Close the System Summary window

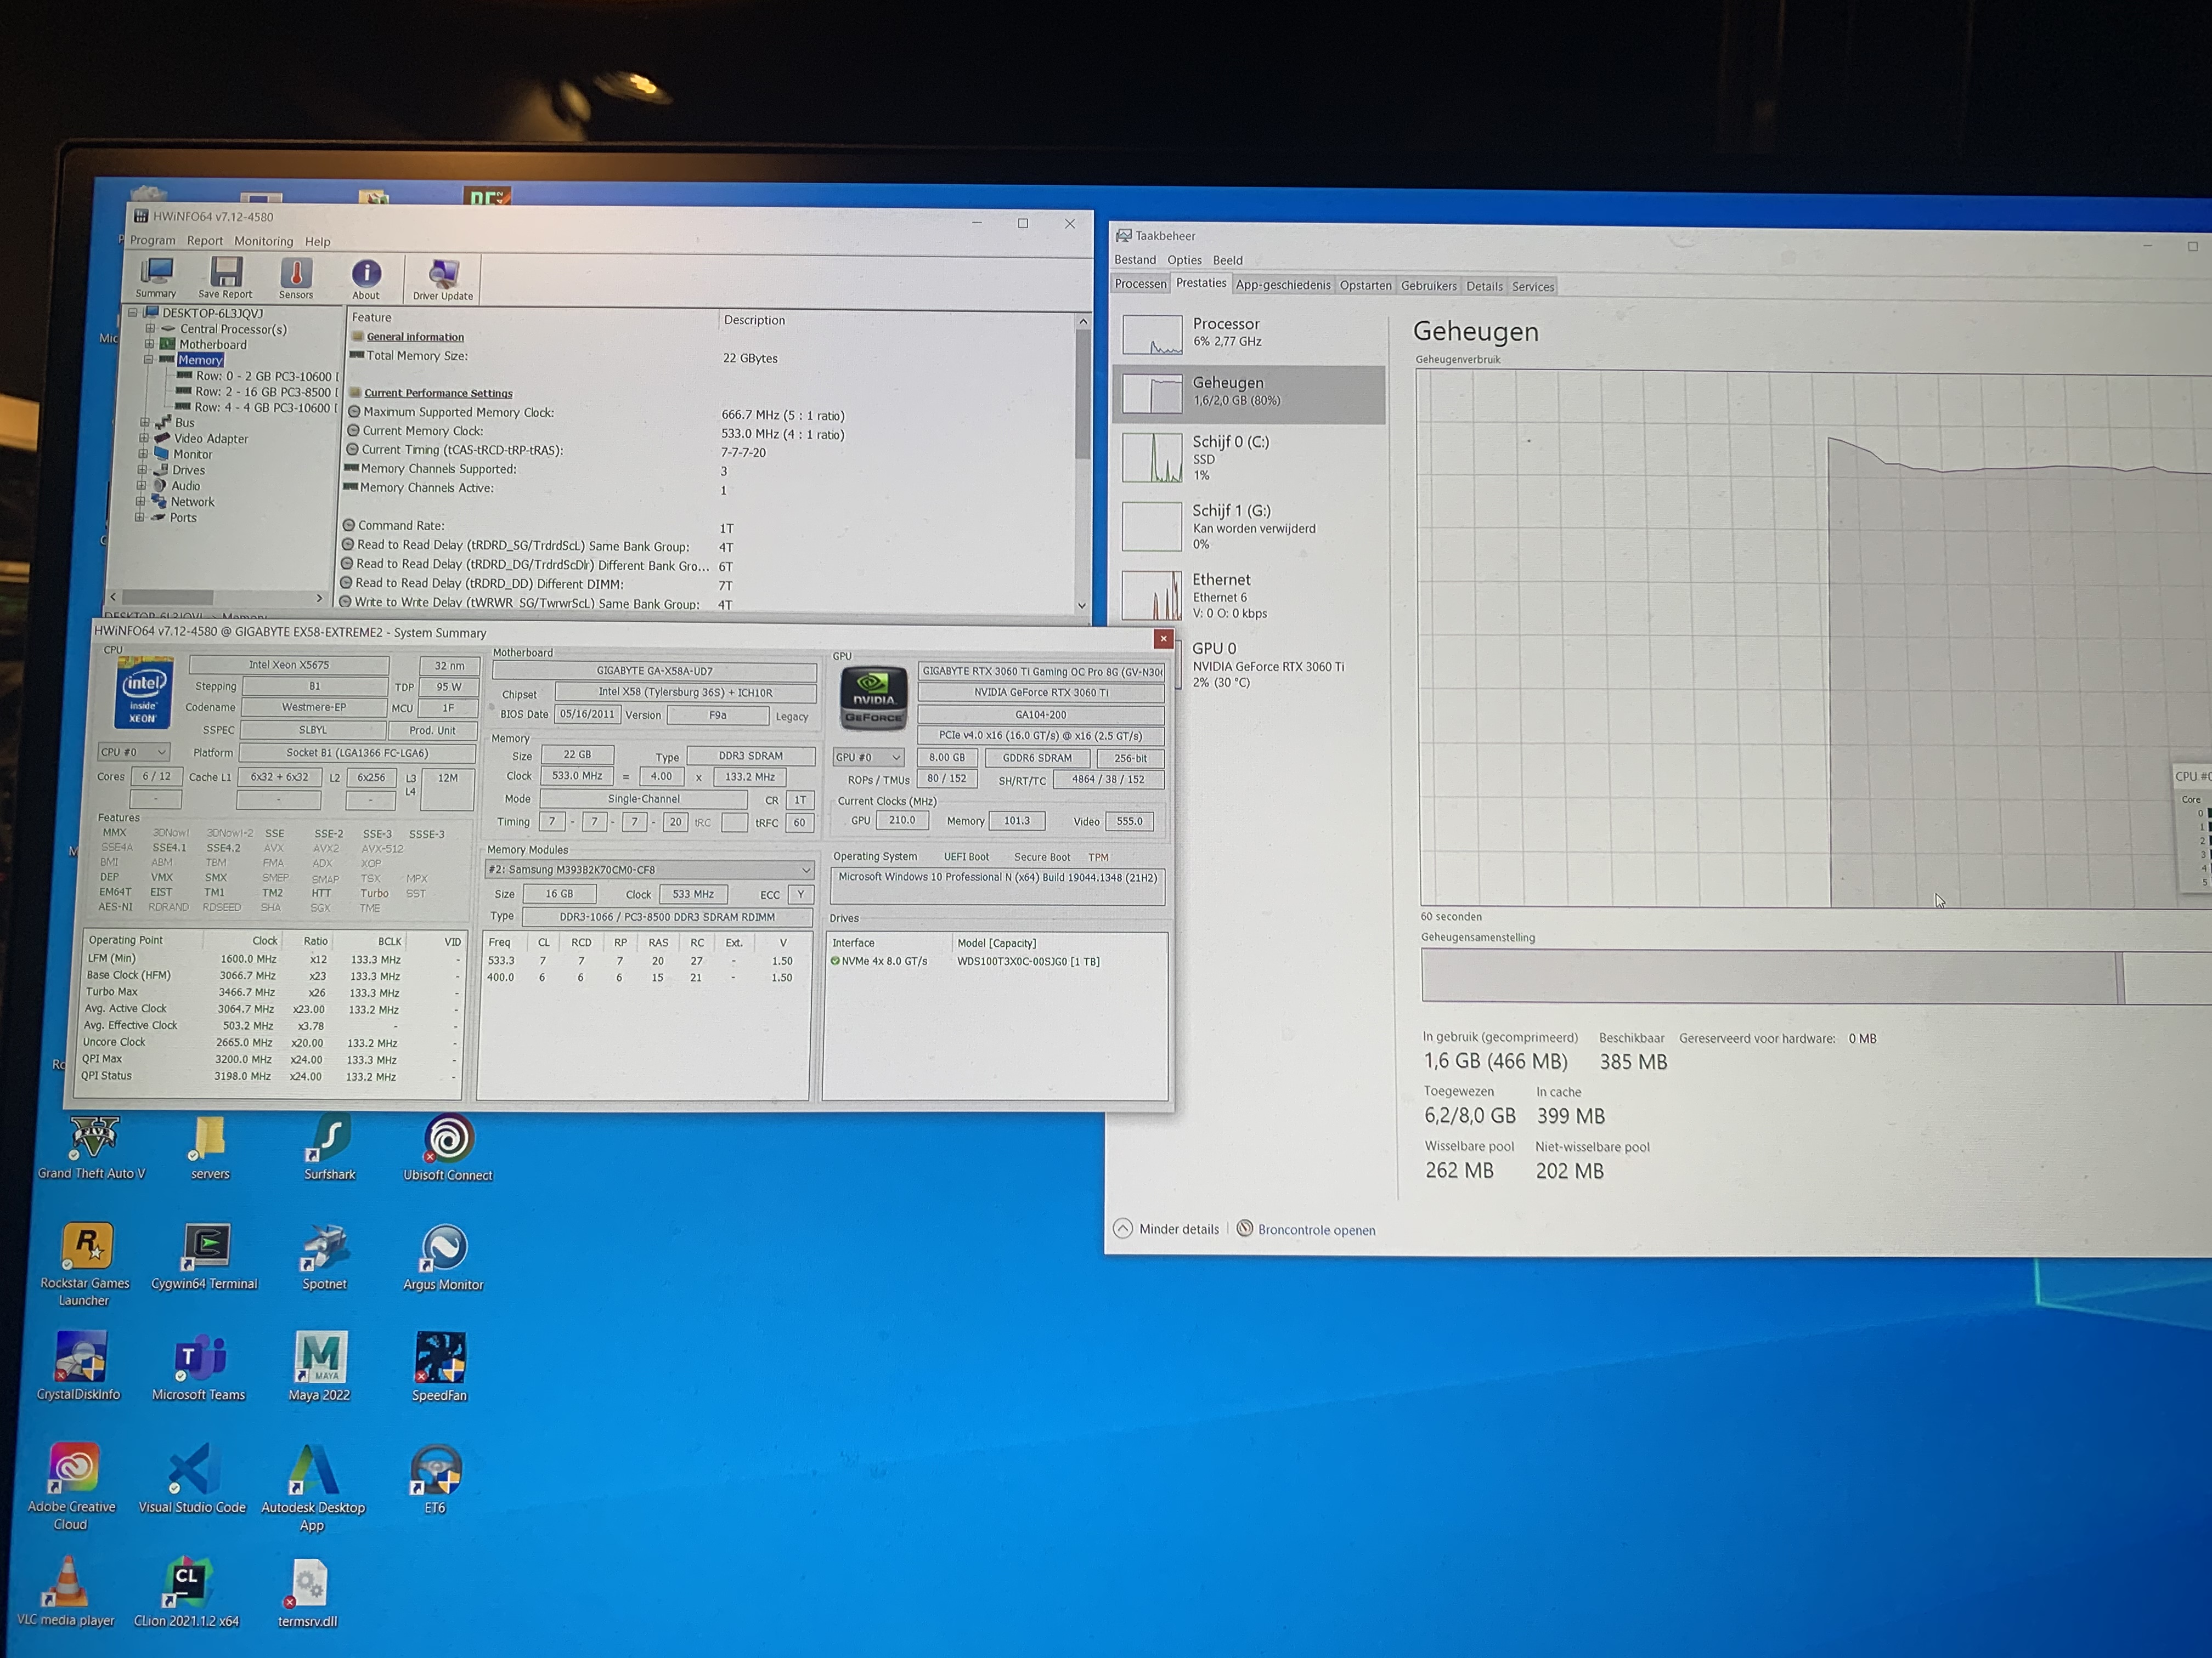(1163, 639)
